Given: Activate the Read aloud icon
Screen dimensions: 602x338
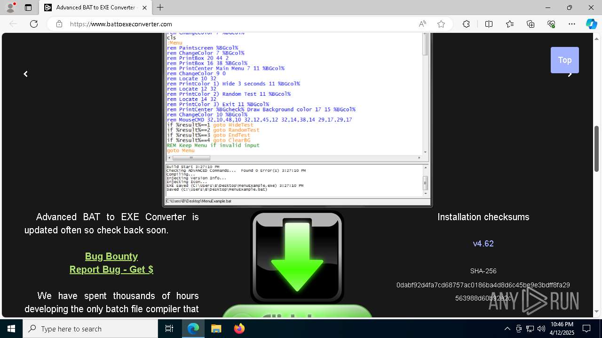Looking at the screenshot, I should click(x=422, y=24).
